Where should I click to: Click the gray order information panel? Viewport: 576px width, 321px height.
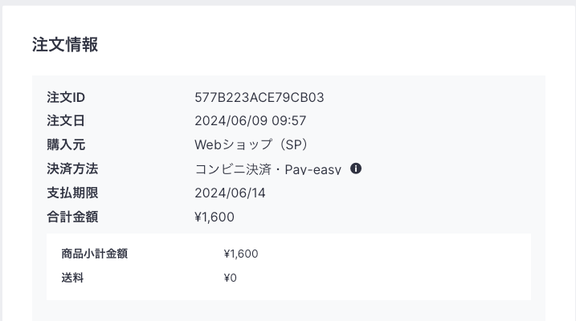point(288,198)
